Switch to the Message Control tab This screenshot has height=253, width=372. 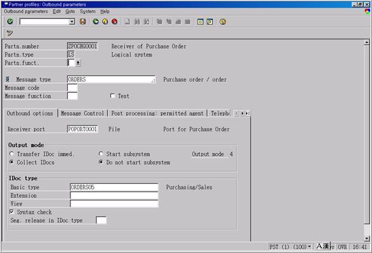(83, 114)
